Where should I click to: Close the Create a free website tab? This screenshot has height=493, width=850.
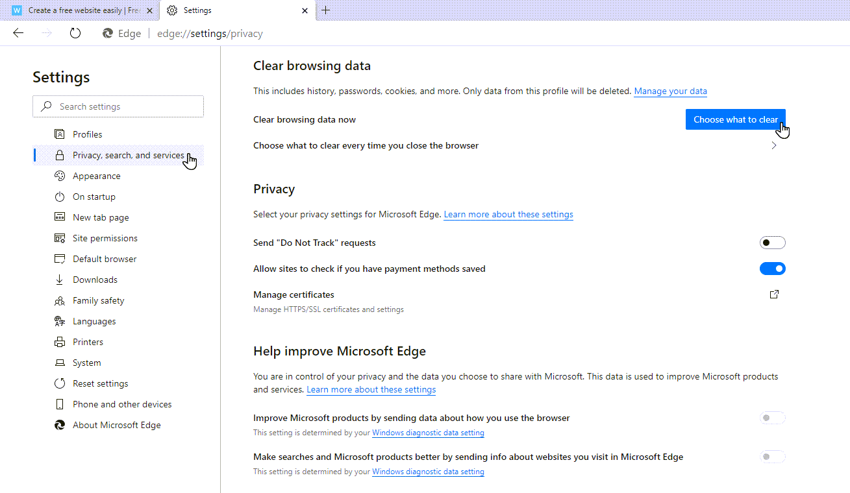coord(149,10)
